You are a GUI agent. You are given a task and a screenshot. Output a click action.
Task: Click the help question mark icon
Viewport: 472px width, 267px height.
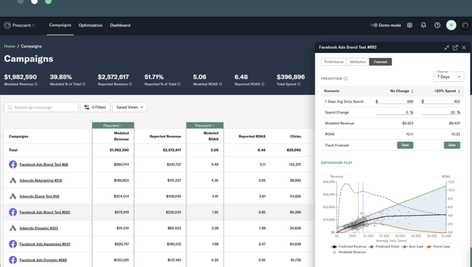[x=438, y=25]
